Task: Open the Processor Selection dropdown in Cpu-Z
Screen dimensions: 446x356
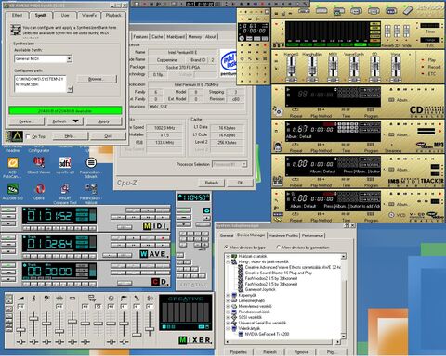Action: pyautogui.click(x=244, y=164)
